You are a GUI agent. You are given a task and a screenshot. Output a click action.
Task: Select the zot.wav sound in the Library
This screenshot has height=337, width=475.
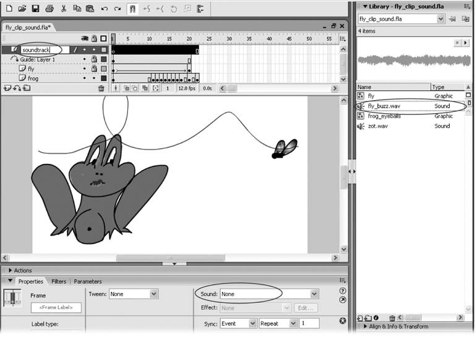pos(378,126)
